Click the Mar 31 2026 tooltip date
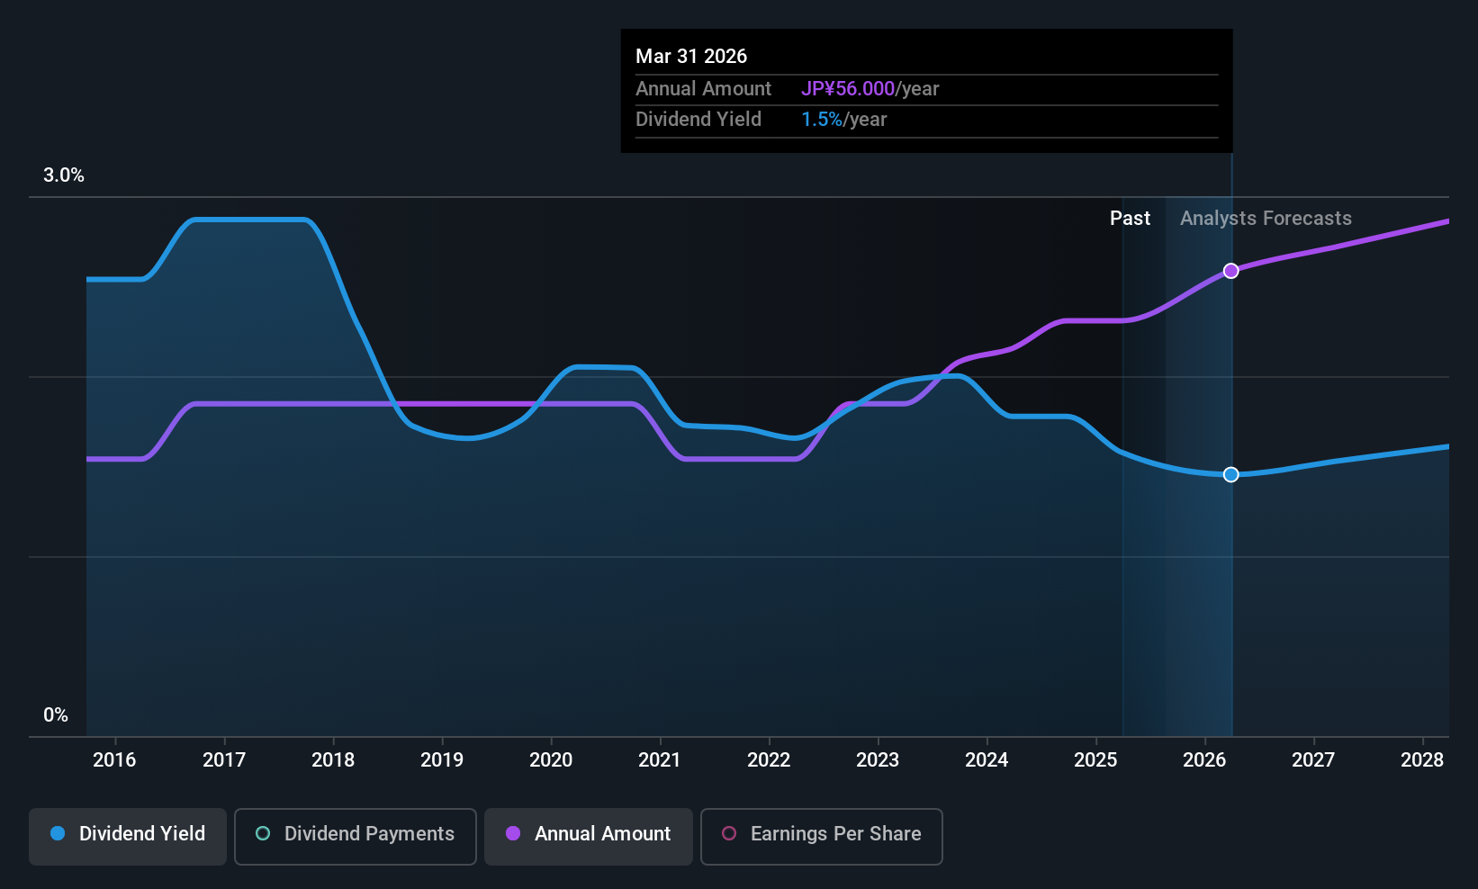1478x889 pixels. 691,56
